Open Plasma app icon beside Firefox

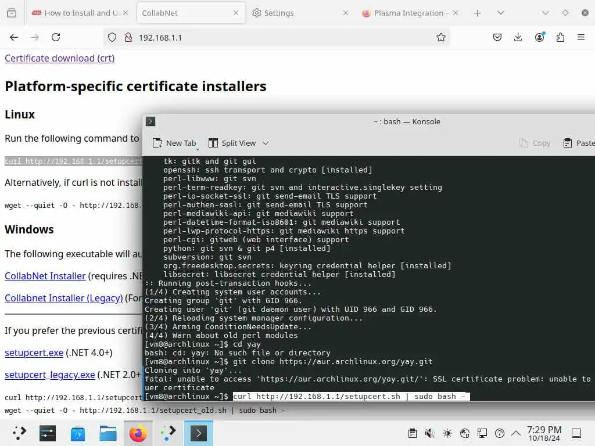168,433
